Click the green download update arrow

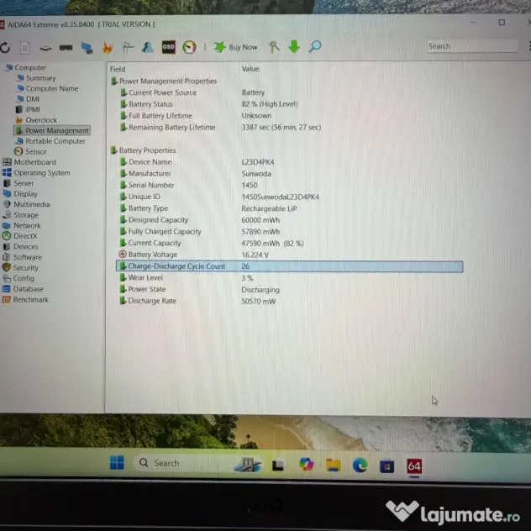point(294,46)
